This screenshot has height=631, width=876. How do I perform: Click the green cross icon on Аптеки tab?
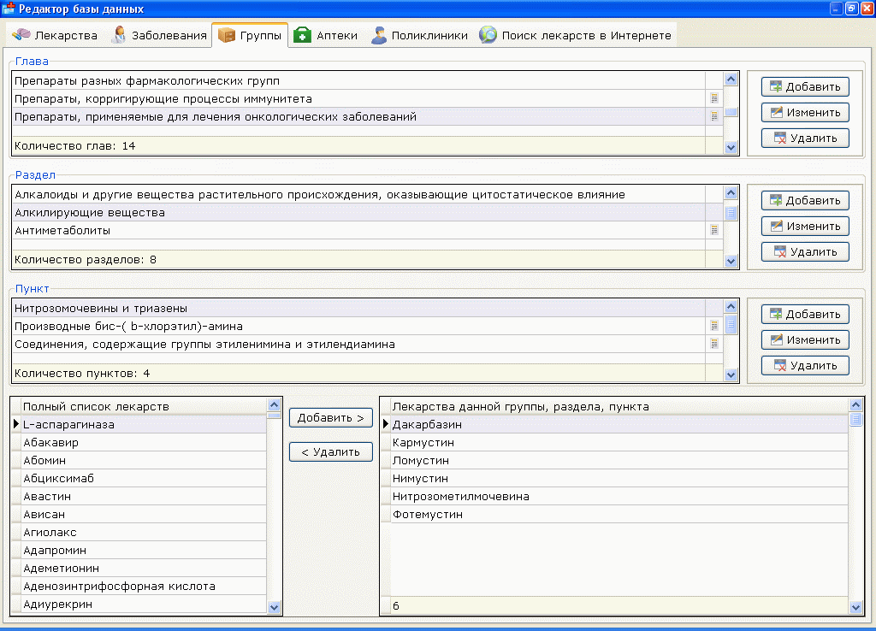click(302, 34)
